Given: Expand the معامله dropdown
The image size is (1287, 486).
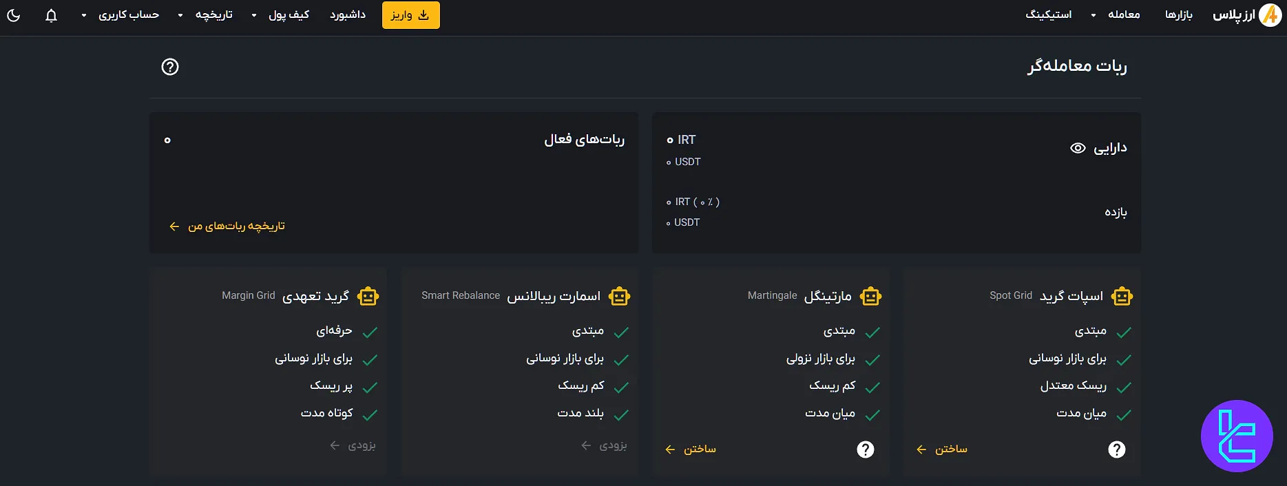Looking at the screenshot, I should 1122,14.
